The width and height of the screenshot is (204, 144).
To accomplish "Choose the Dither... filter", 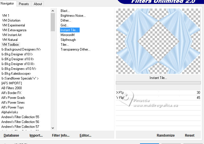I will coord(66,20).
